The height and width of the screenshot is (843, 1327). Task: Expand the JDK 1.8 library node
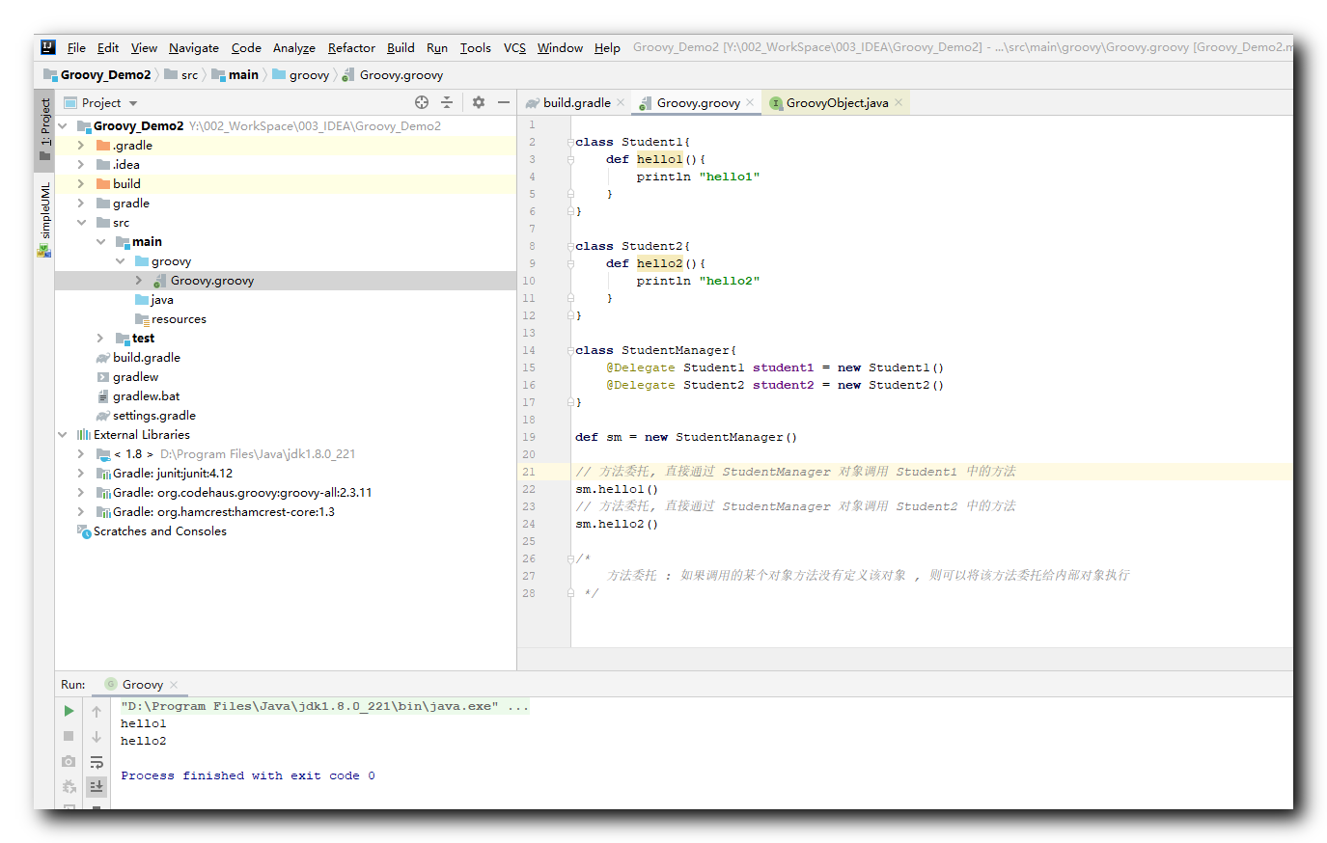point(81,454)
